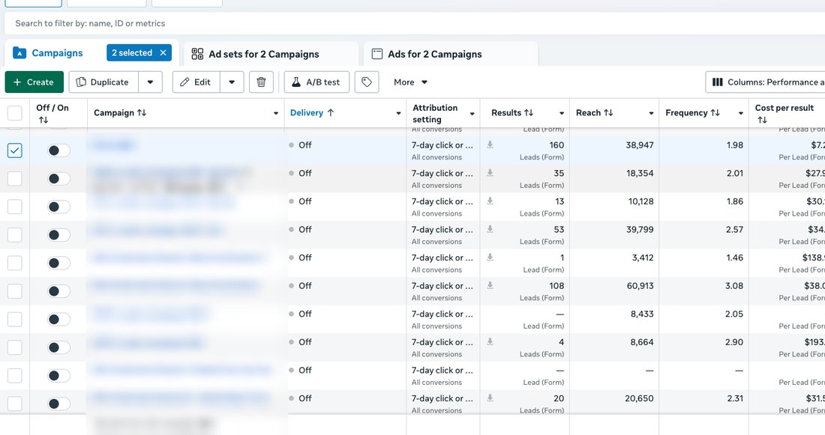Clear the 2 selected filter with X
The height and width of the screenshot is (435, 825).
coord(163,52)
